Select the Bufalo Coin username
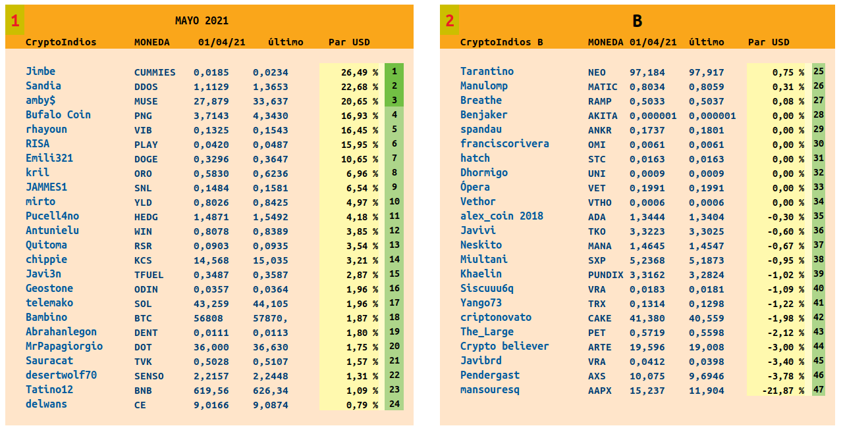843x430 pixels. coord(58,114)
